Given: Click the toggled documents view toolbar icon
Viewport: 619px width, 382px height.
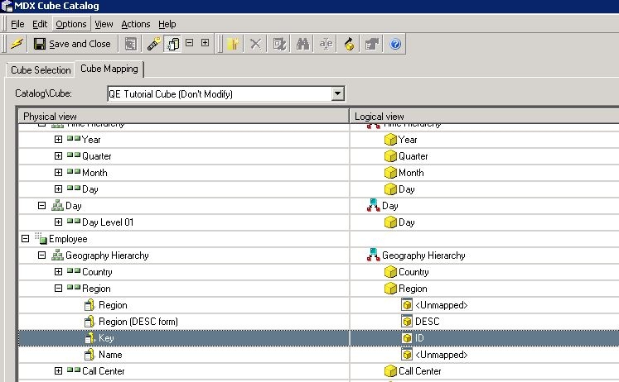Looking at the screenshot, I should pyautogui.click(x=173, y=44).
